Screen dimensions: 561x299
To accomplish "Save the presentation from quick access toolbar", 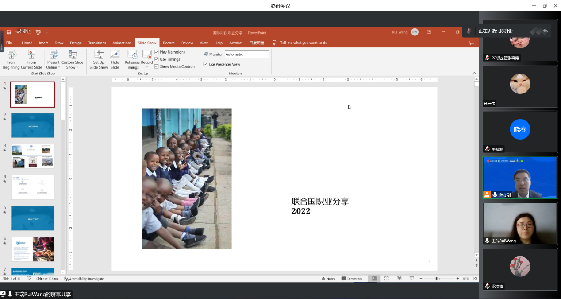I will pos(8,32).
